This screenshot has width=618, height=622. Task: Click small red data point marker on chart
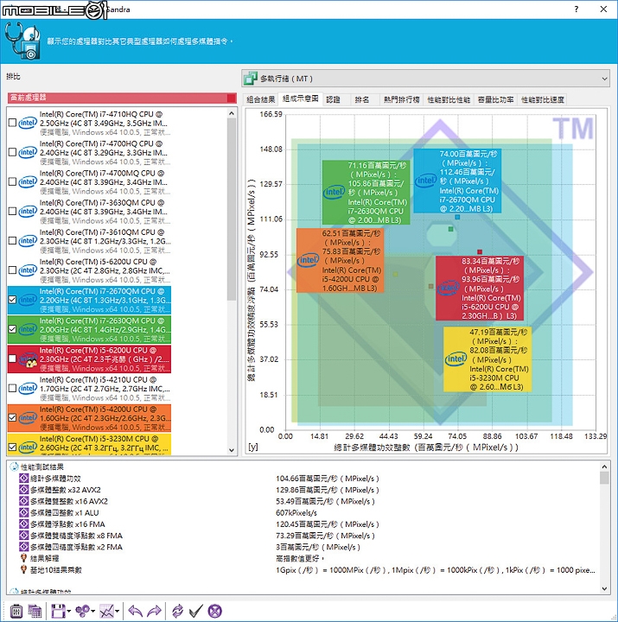click(x=480, y=252)
